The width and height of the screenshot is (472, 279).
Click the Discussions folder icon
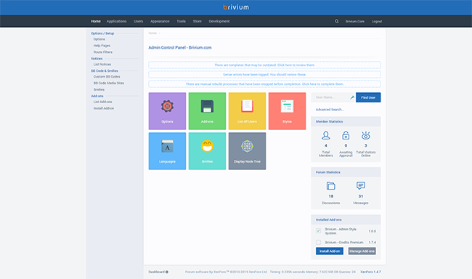pyautogui.click(x=331, y=185)
